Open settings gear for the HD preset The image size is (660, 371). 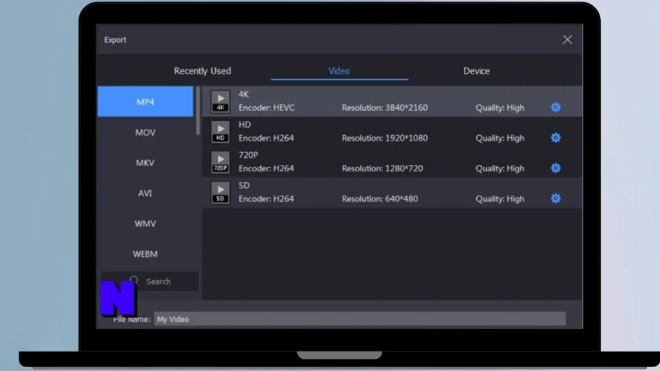[x=556, y=138]
